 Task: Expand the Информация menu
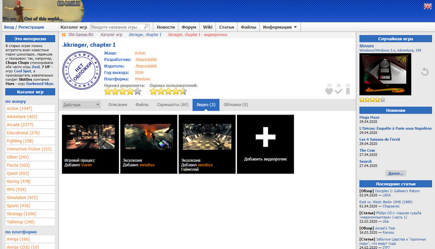tap(280, 27)
